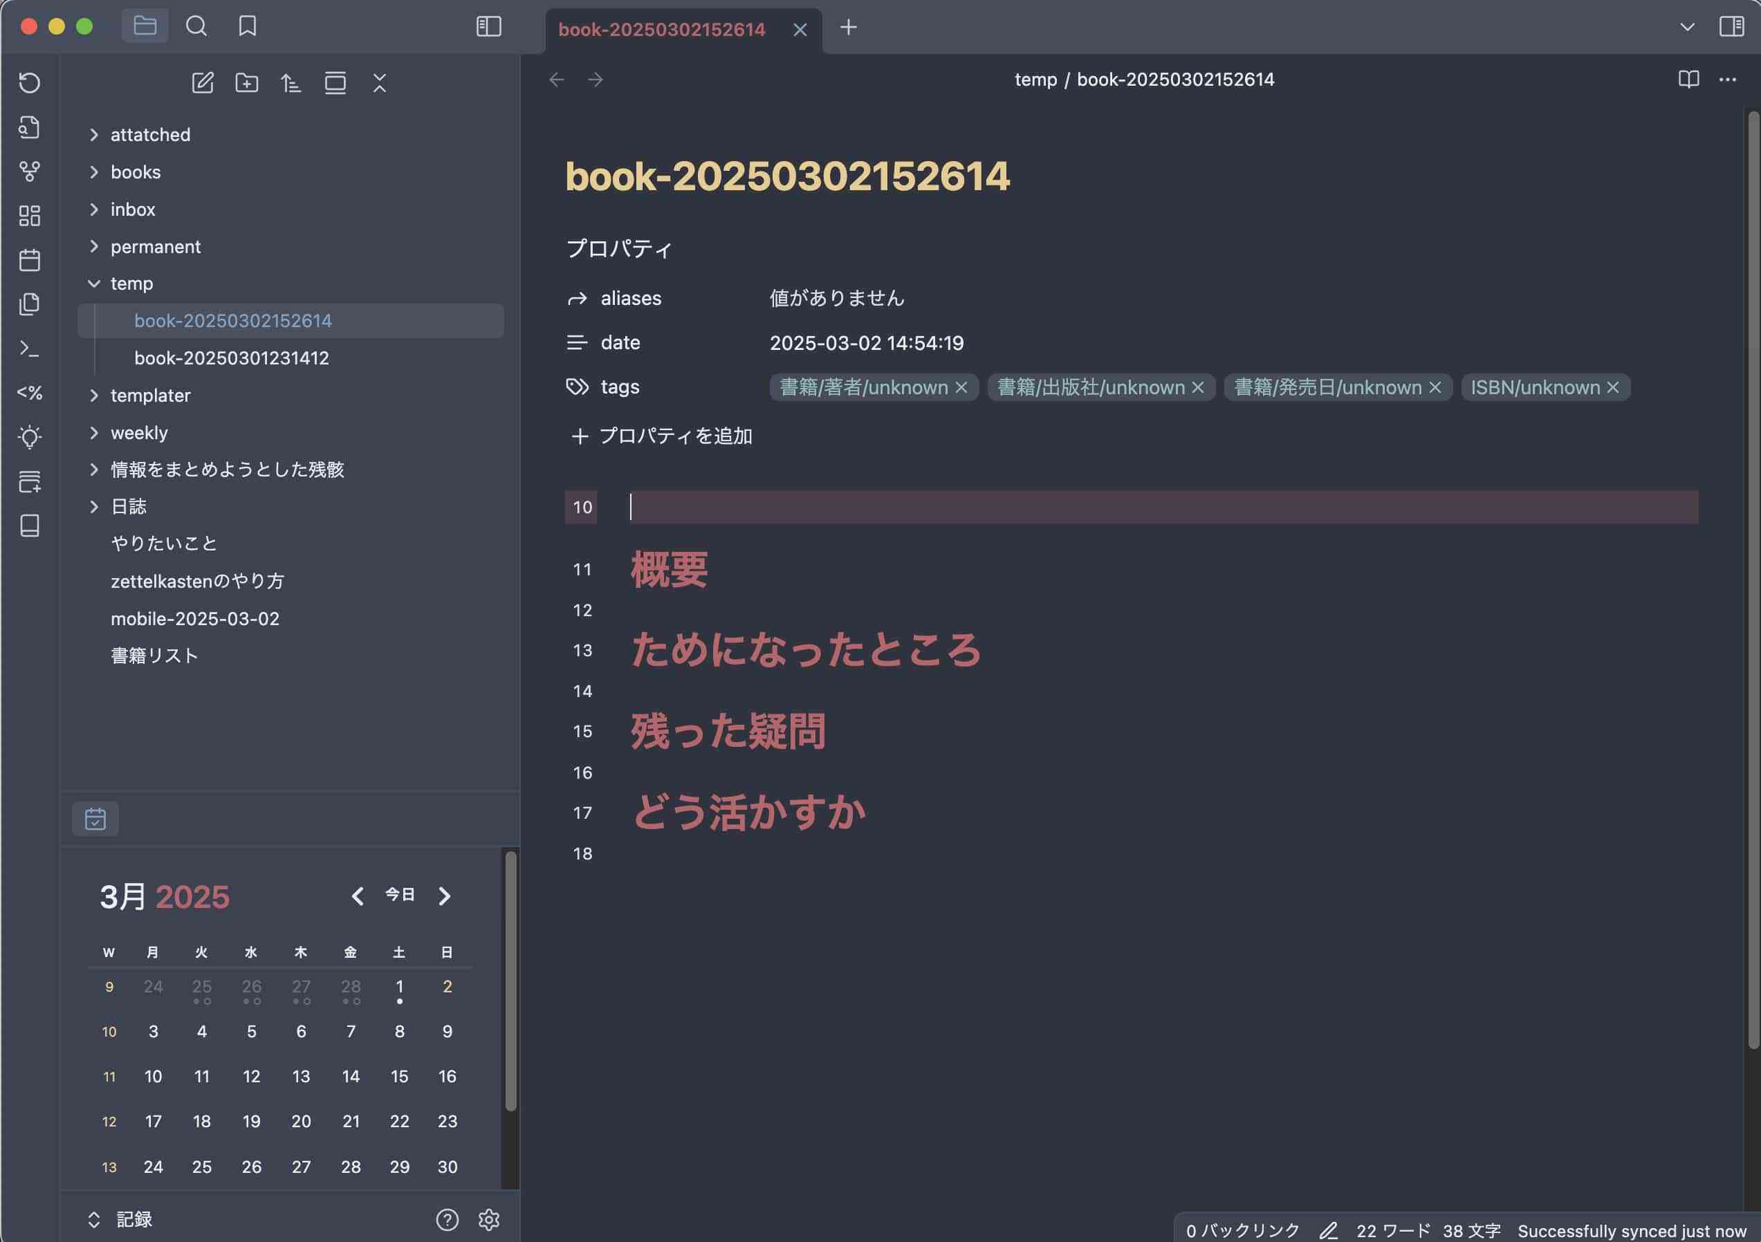Remove the ISBN/unknown tag
1761x1242 pixels.
click(1613, 388)
